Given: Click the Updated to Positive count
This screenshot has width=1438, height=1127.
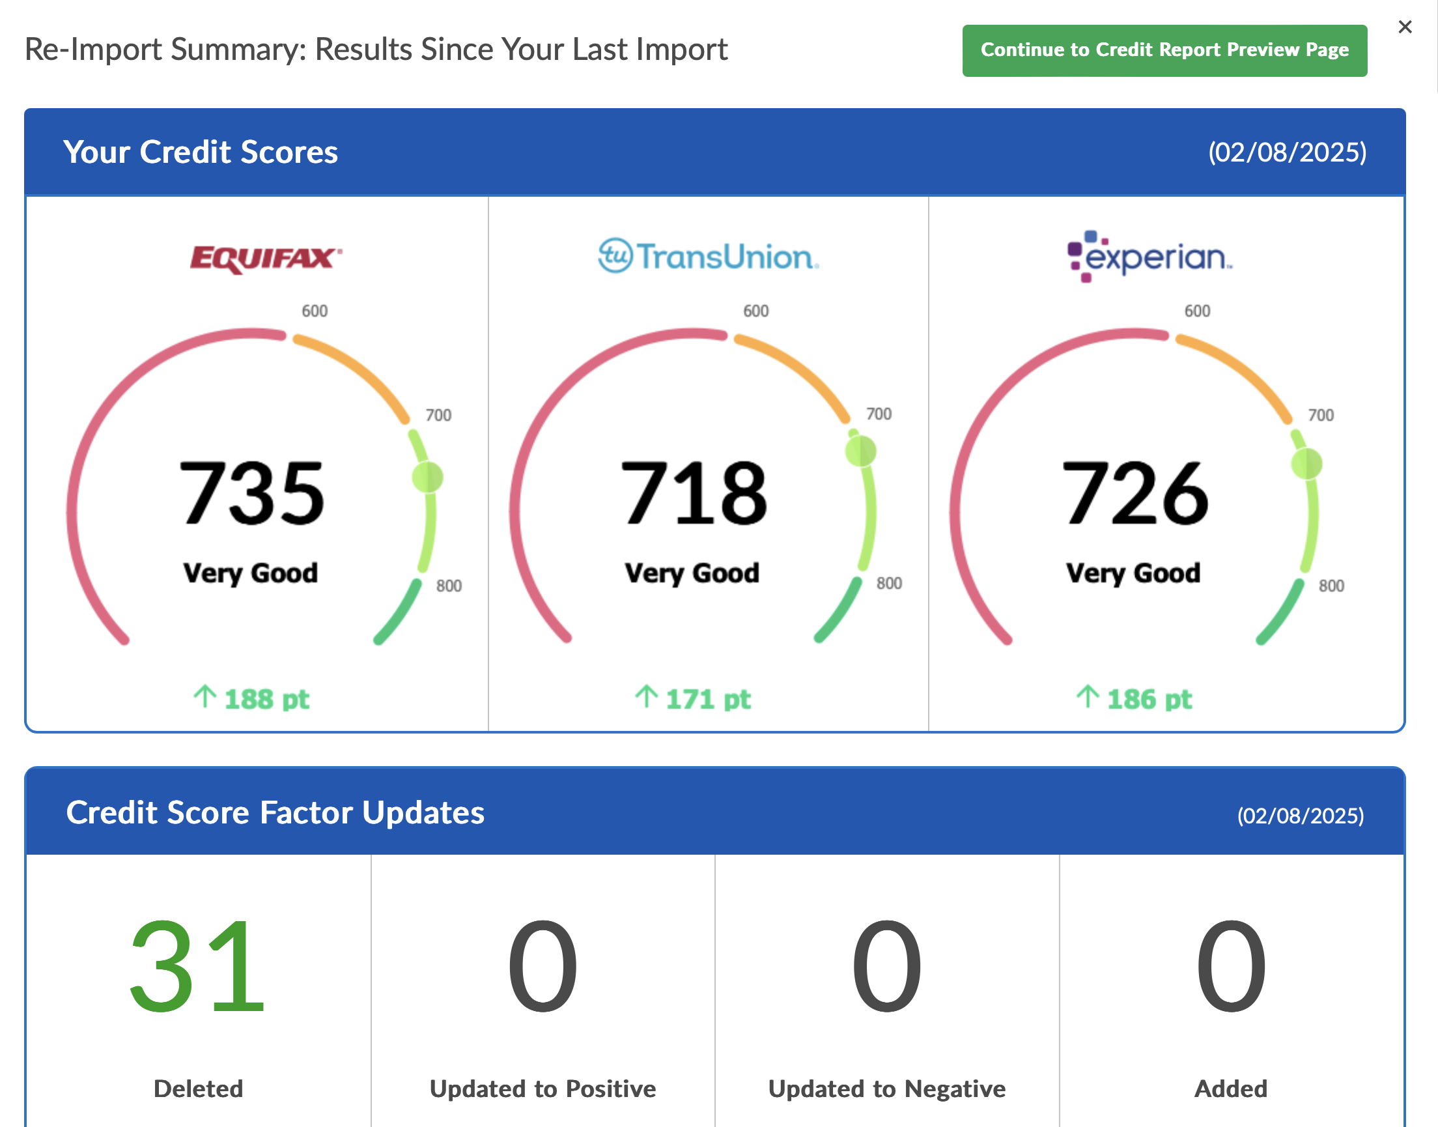Looking at the screenshot, I should pos(543,967).
